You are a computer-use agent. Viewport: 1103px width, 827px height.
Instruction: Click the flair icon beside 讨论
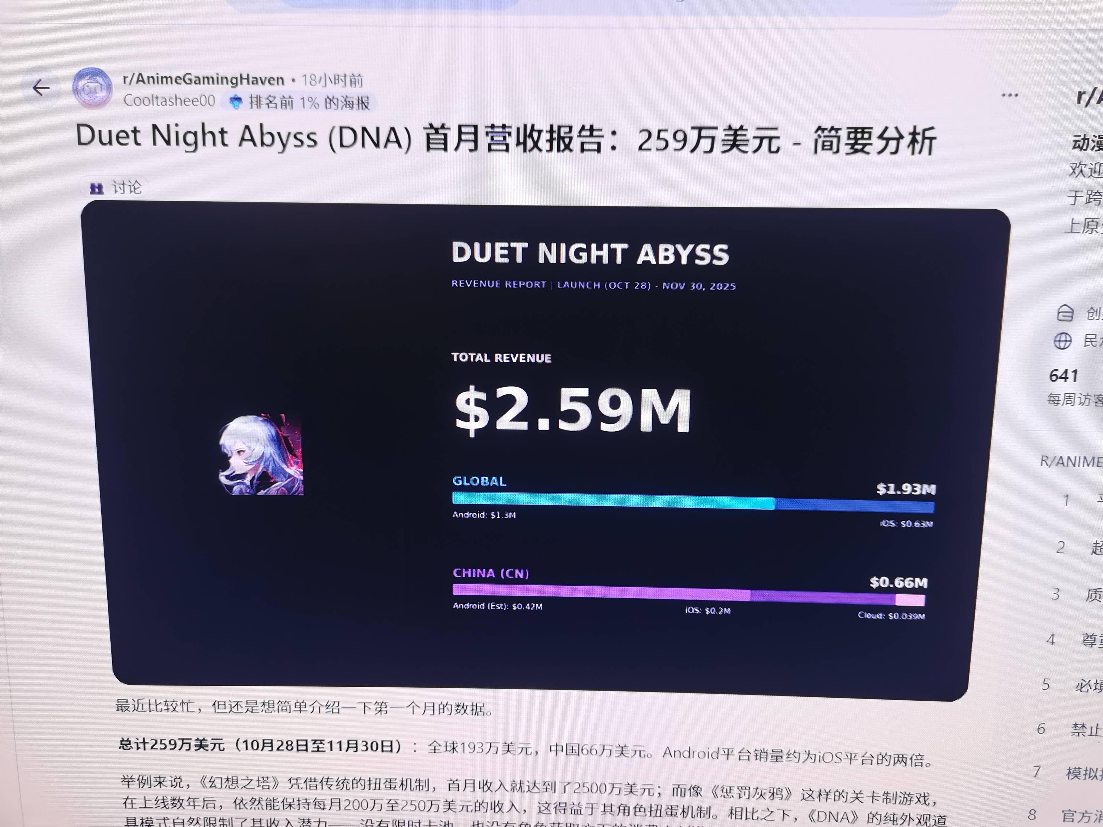point(96,188)
